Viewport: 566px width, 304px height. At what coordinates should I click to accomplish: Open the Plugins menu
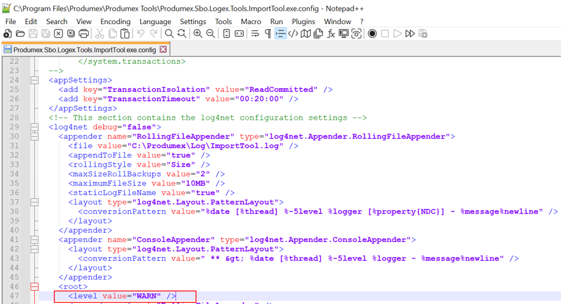[x=304, y=22]
